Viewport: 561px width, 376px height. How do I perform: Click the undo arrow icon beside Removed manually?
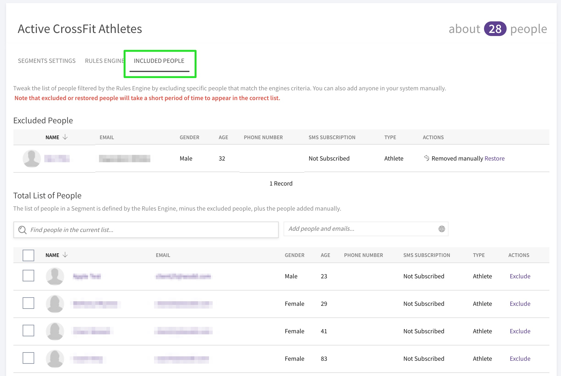point(427,158)
